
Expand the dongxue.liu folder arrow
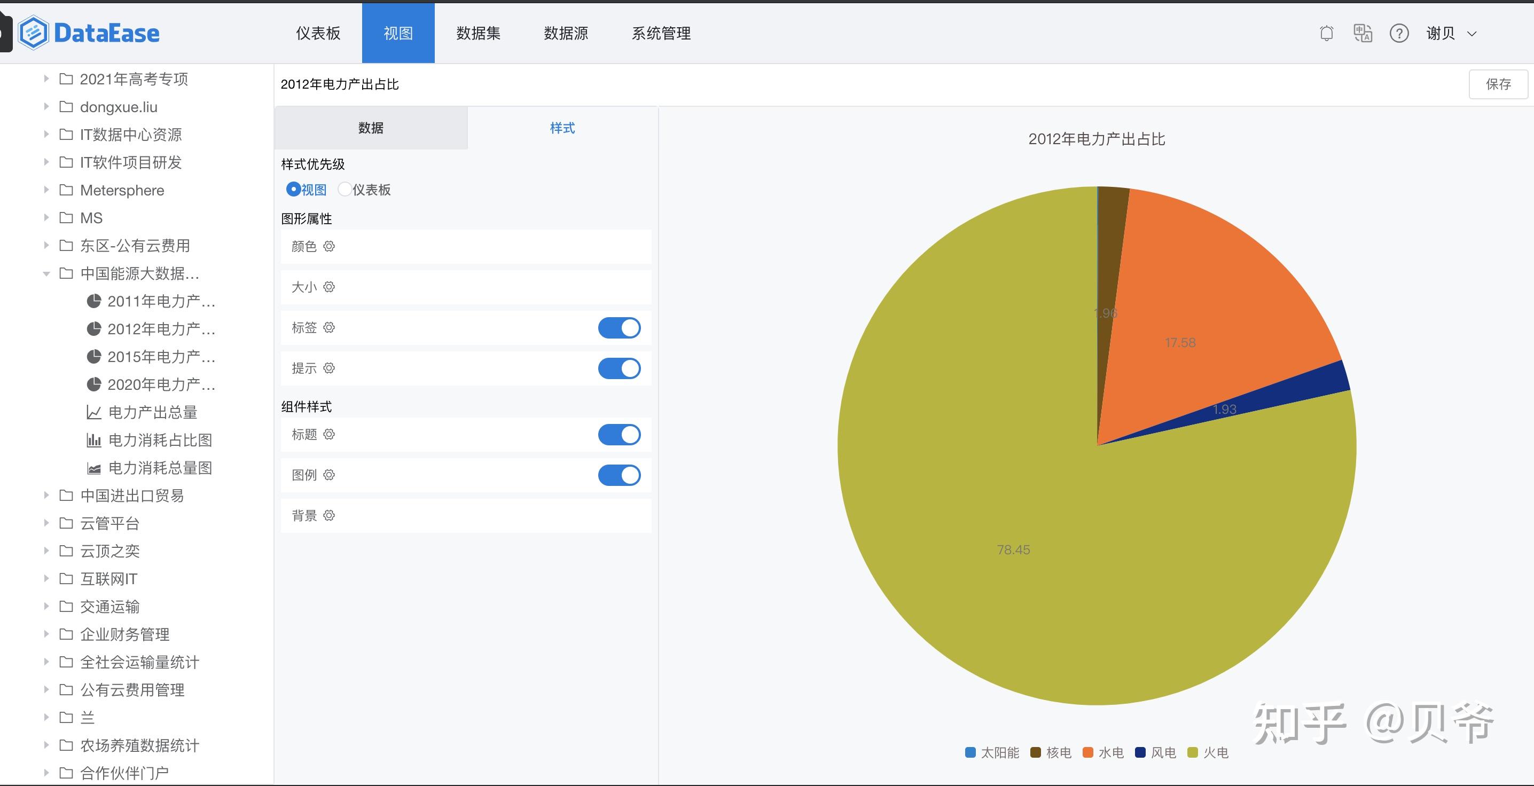click(x=46, y=107)
